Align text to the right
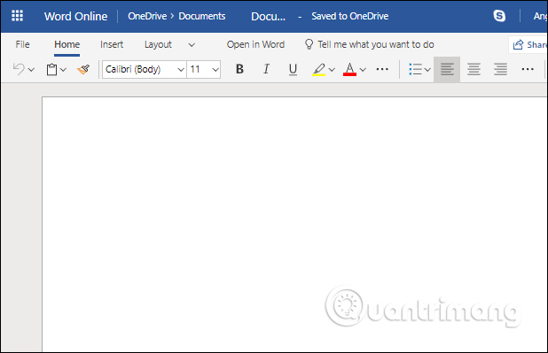This screenshot has width=548, height=353. [x=500, y=69]
